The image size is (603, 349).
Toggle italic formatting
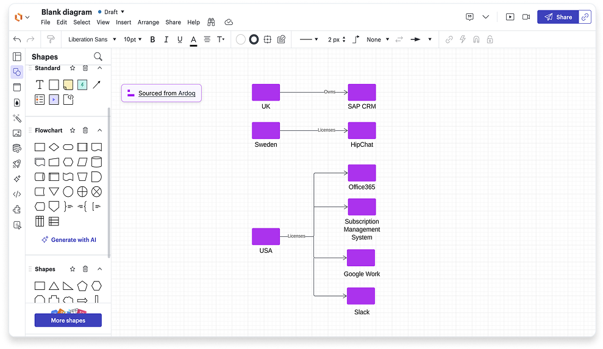[x=166, y=40]
